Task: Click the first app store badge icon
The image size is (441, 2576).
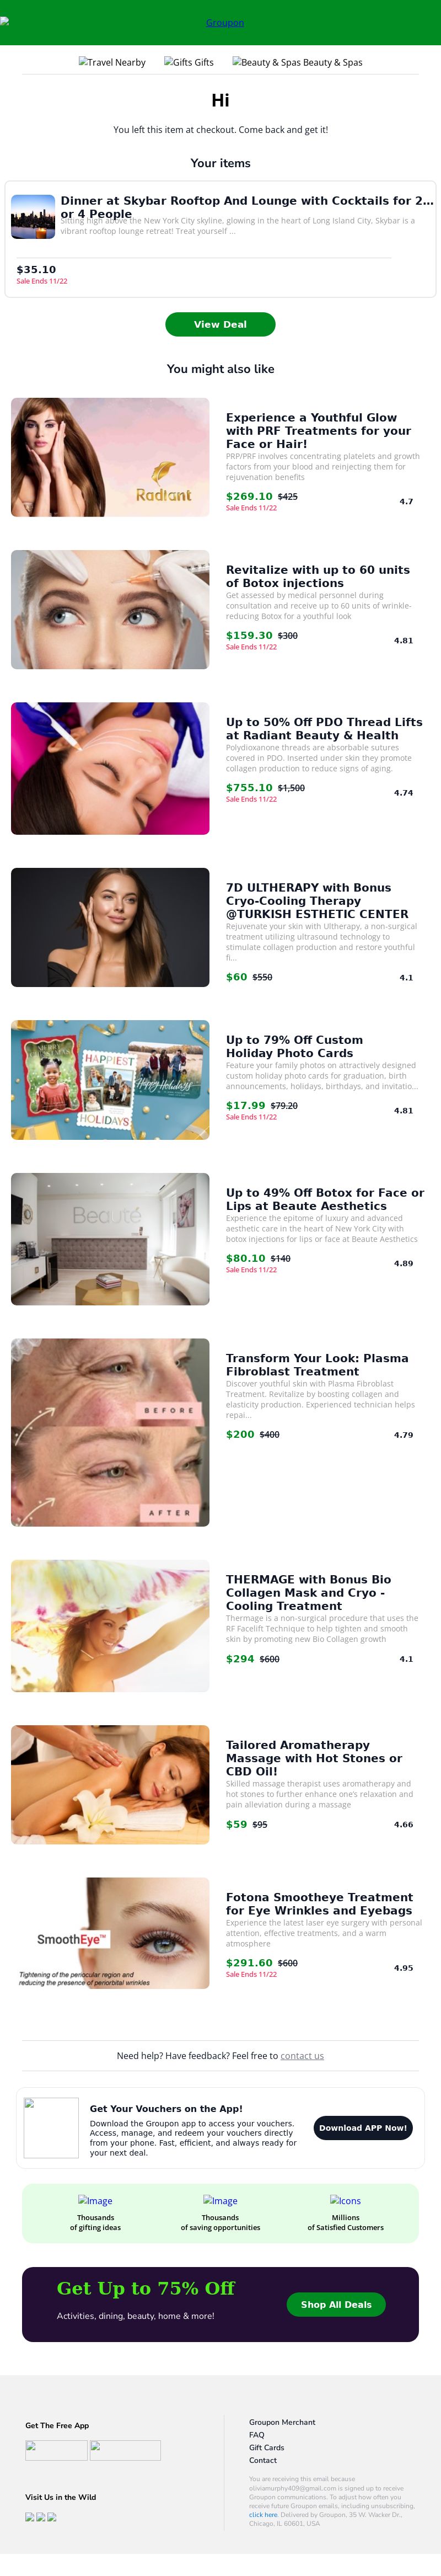Action: (x=56, y=2450)
